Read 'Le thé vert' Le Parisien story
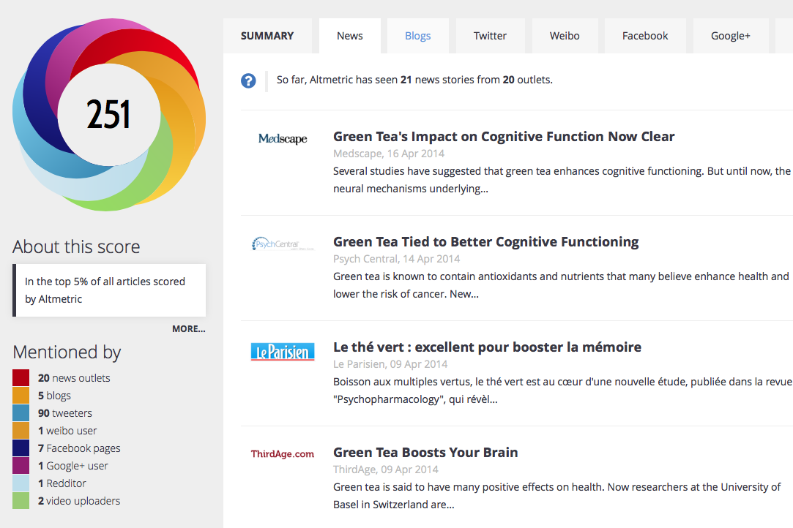Screen dimensions: 793x528 (x=487, y=347)
